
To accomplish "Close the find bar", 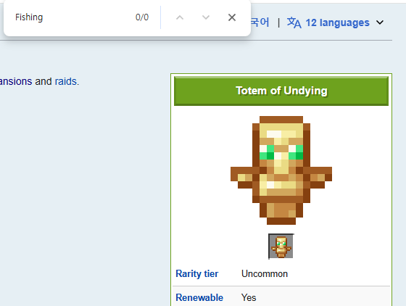I will tap(232, 17).
